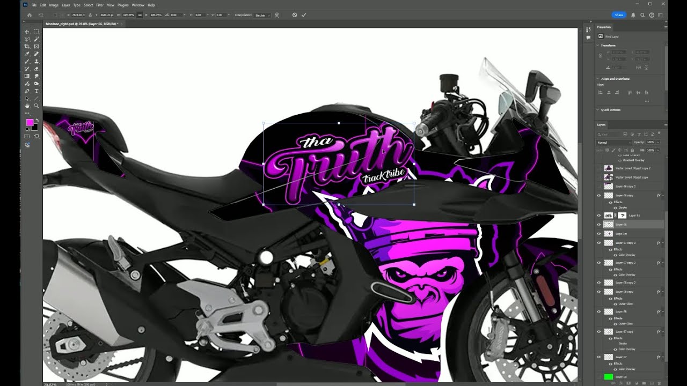Toggle visibility of Layer 67 copy
This screenshot has width=687, height=386.
599,332
